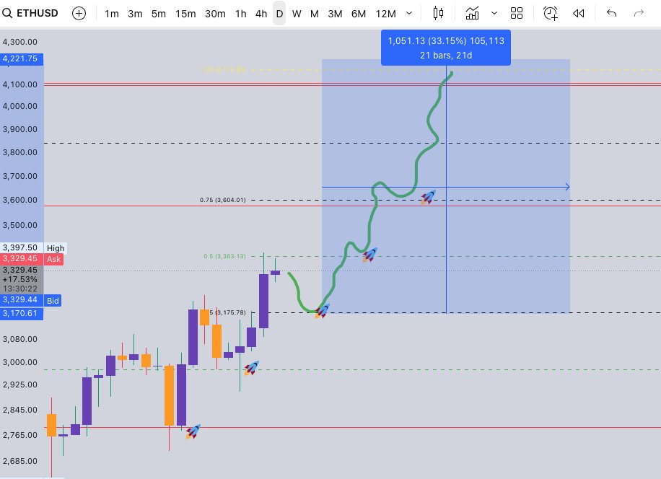Image resolution: width=661 pixels, height=479 pixels.
Task: Select the measurement tooltip showing 33.15%
Action: pos(445,48)
